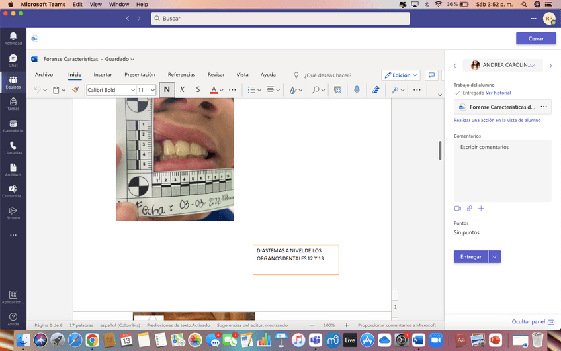Toggle italic (K) formatting
The width and height of the screenshot is (561, 351).
point(183,90)
